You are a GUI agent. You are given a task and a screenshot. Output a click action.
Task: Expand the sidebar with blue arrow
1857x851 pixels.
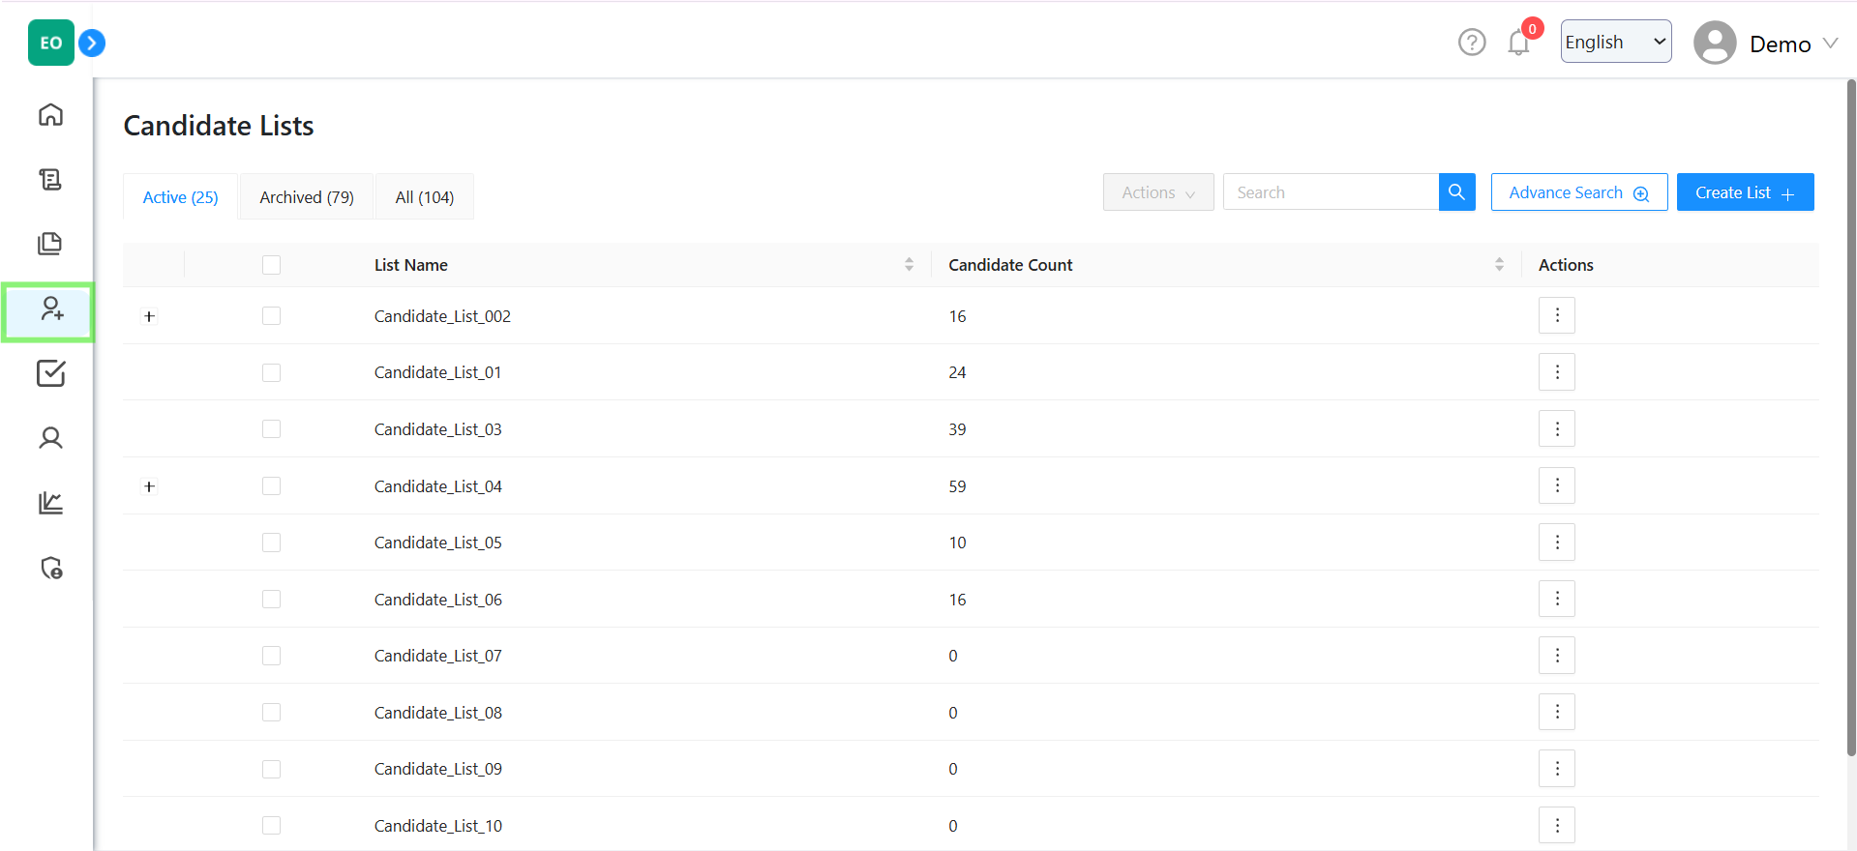(92, 43)
